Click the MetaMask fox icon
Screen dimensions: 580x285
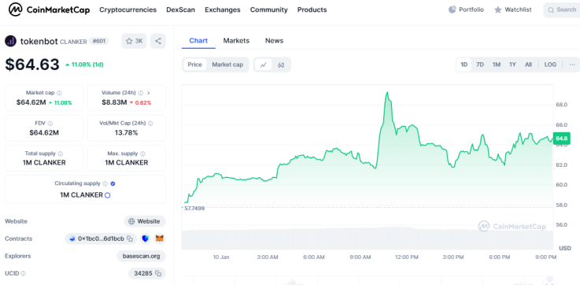160,239
